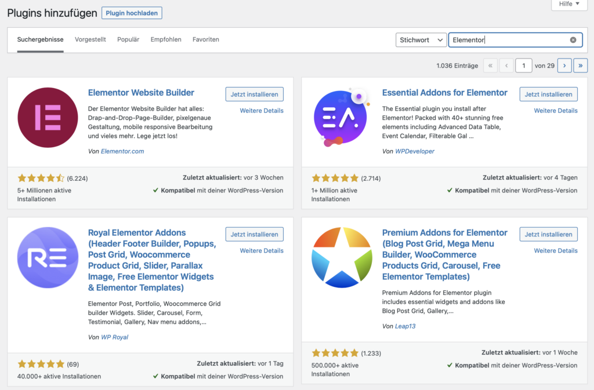
Task: Click the 1.036 Einträge count text
Action: click(457, 65)
